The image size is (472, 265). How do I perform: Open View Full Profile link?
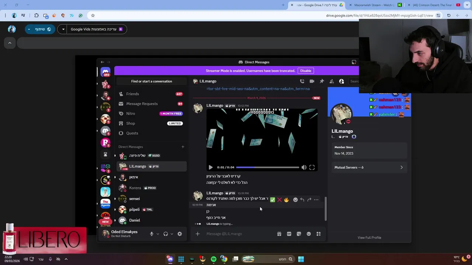pos(369,238)
